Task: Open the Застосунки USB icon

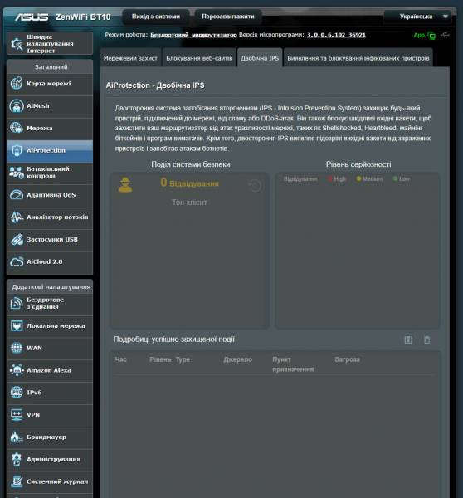Action: click(x=17, y=239)
